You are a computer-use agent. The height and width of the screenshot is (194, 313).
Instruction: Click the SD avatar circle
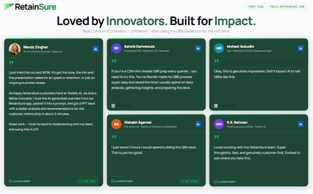(116, 48)
